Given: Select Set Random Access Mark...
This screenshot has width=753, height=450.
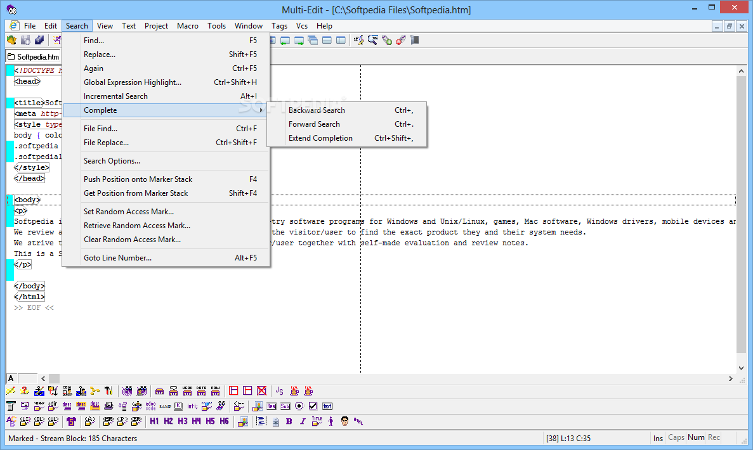Looking at the screenshot, I should coord(166,211).
